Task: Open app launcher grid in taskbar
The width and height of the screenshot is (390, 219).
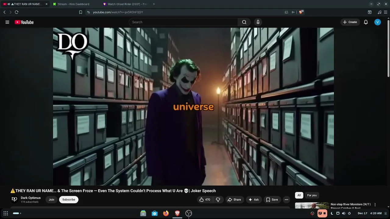Action: 6,213
